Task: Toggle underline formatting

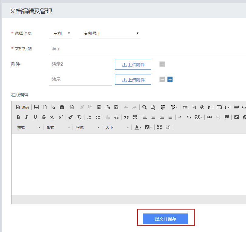Action: pos(35,117)
